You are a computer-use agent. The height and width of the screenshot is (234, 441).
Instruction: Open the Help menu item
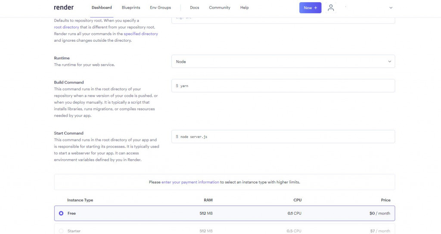(244, 8)
